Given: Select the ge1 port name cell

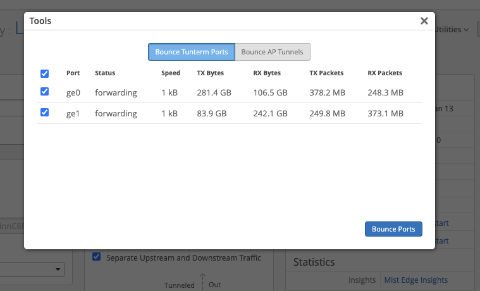Looking at the screenshot, I should pyautogui.click(x=74, y=113).
